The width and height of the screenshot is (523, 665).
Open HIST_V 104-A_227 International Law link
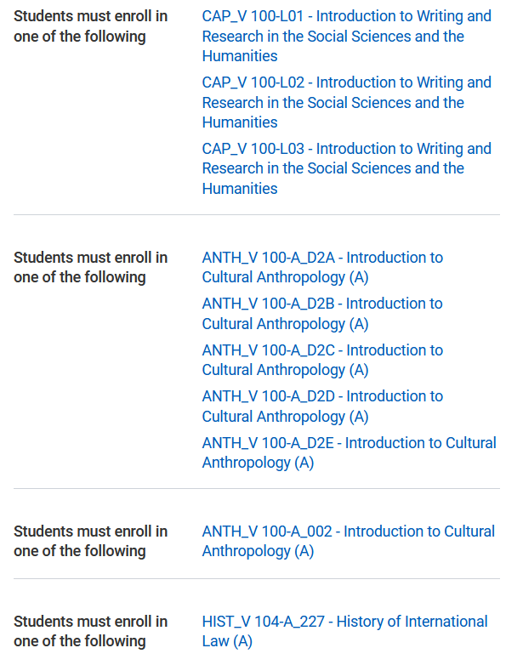tap(345, 631)
